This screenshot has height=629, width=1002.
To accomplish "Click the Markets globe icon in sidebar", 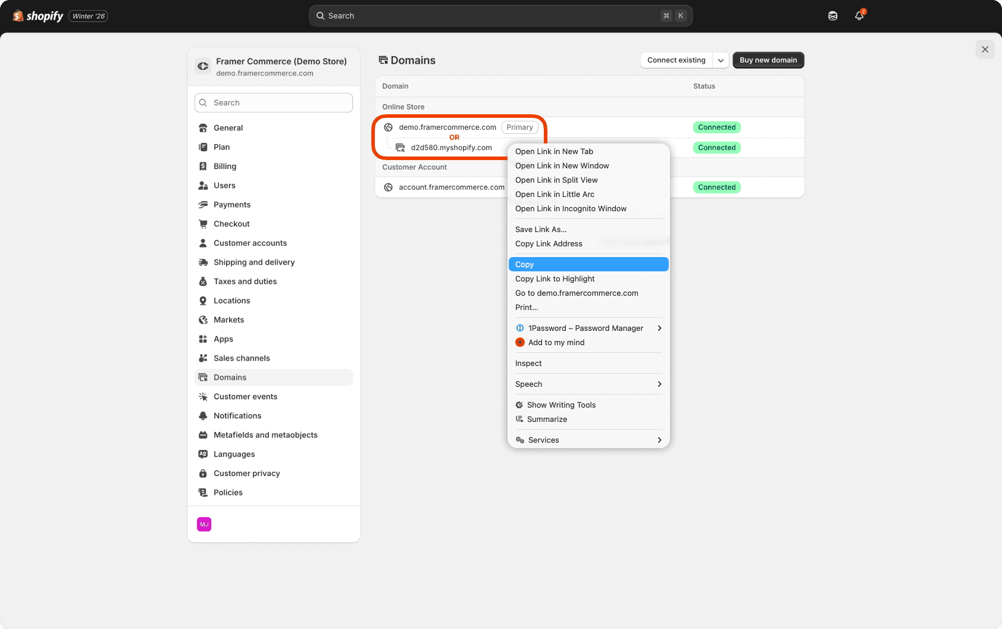I will [203, 320].
